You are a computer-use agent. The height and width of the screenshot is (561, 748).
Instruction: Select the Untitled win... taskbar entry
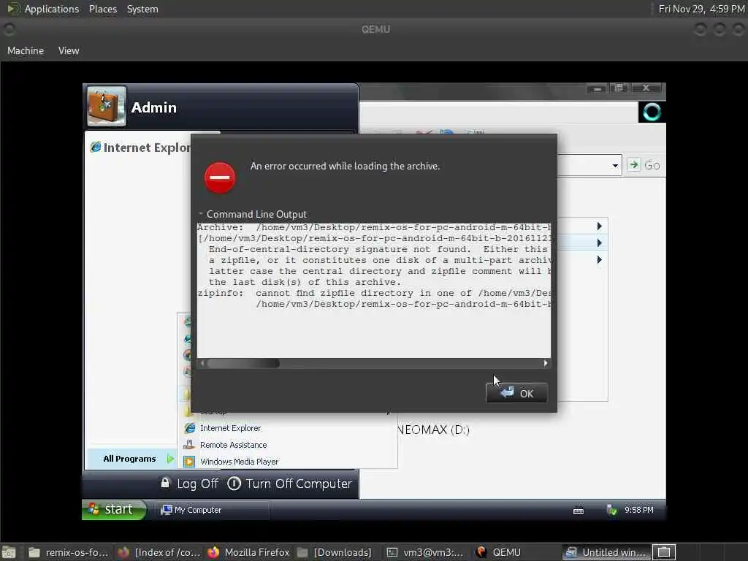click(x=606, y=552)
